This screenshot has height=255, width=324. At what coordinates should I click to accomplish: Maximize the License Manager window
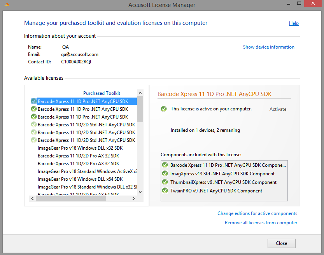(x=299, y=3)
